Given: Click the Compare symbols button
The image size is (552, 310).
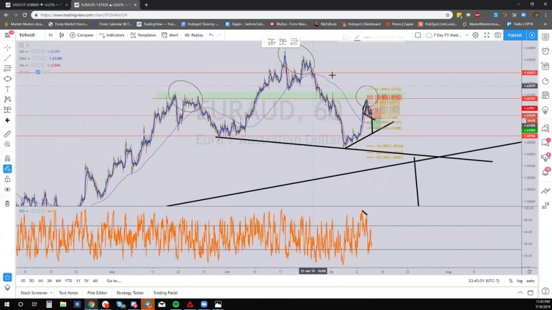Looking at the screenshot, I should 82,35.
